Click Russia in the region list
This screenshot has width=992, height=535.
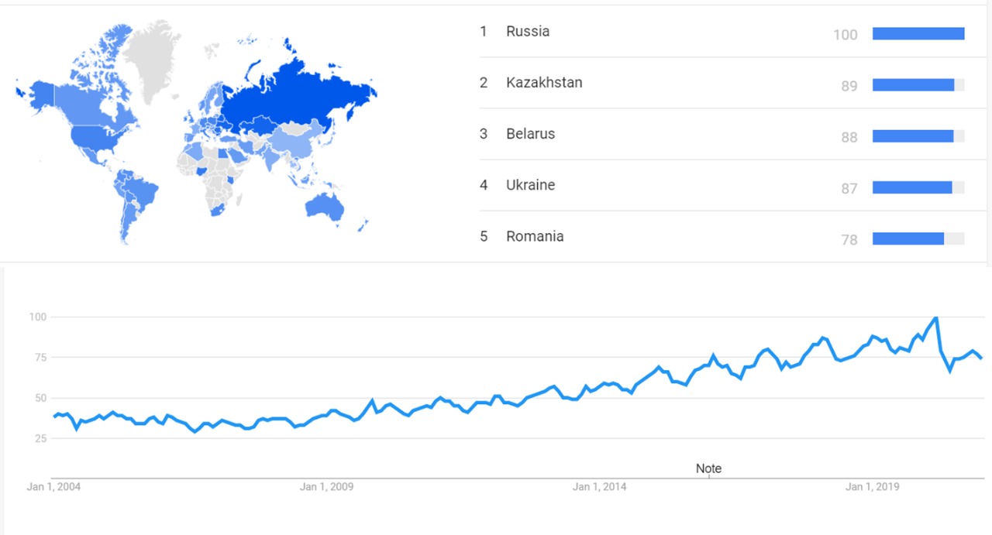click(x=528, y=32)
